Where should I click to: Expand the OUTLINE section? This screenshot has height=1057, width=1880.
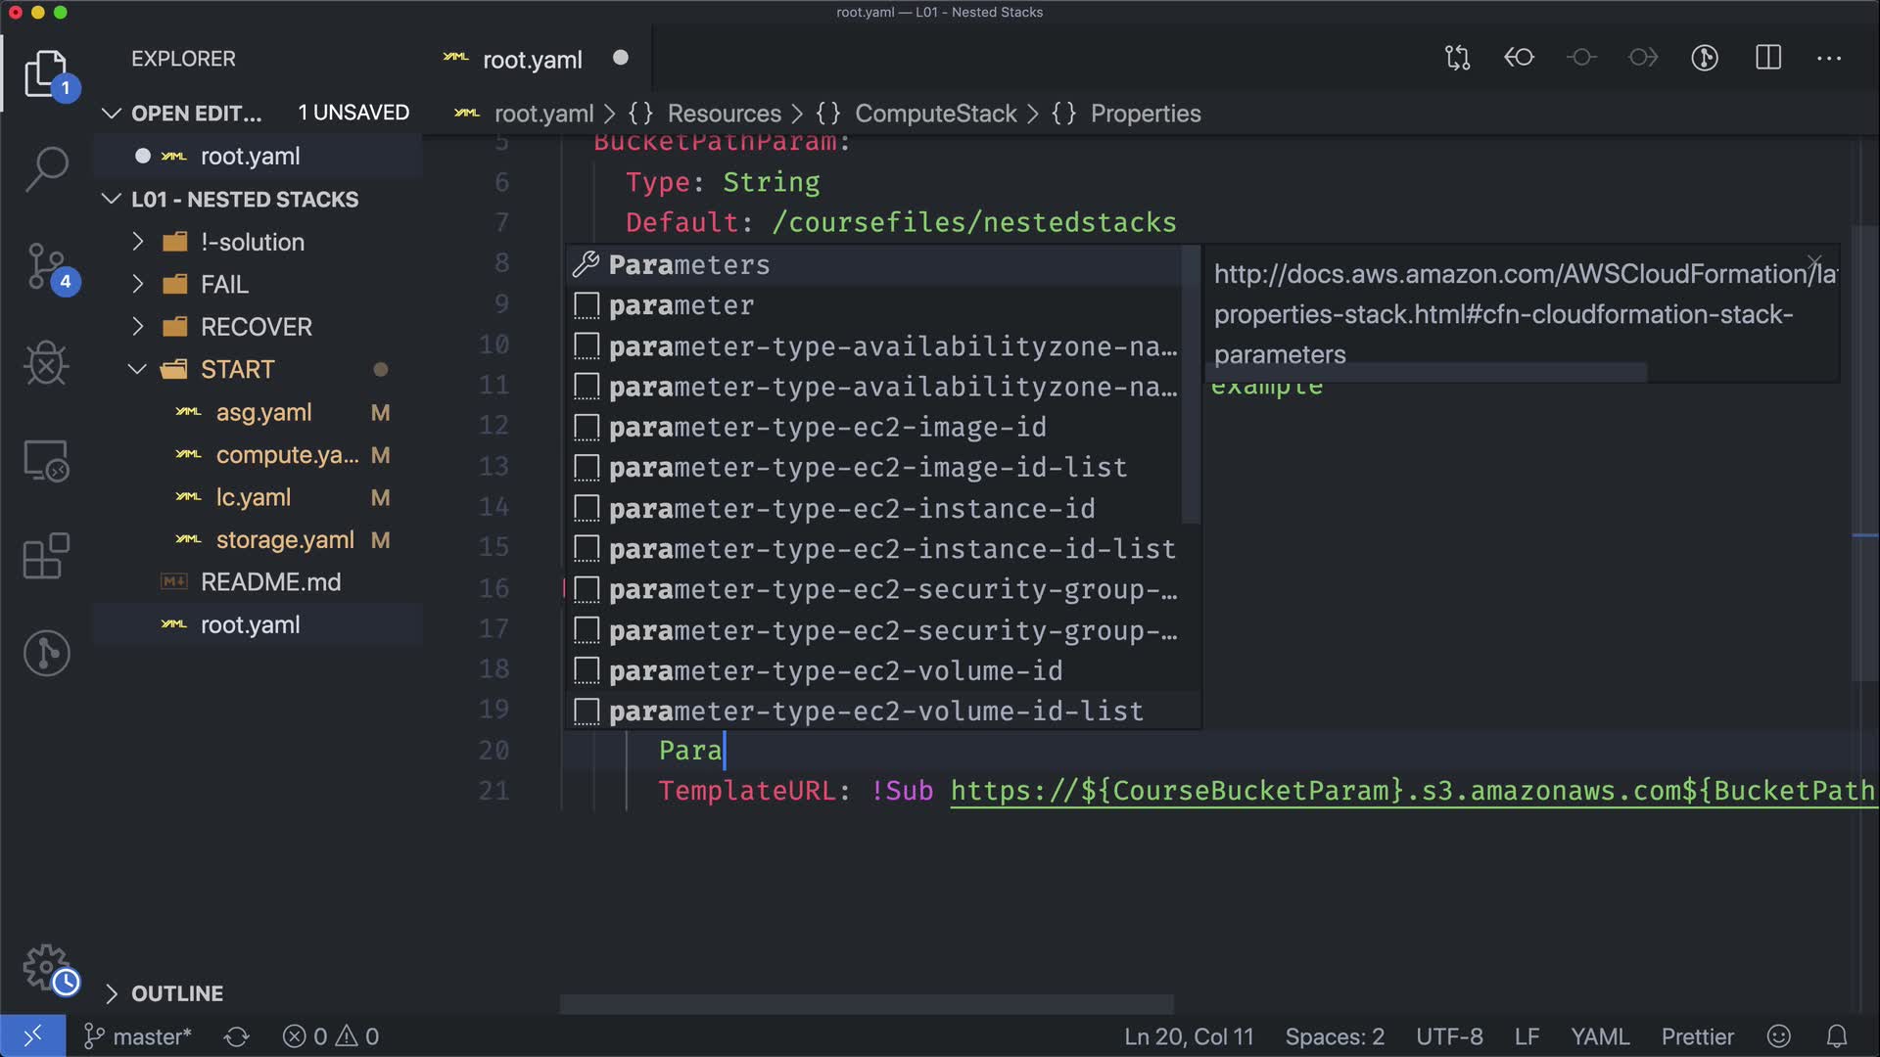(x=176, y=993)
